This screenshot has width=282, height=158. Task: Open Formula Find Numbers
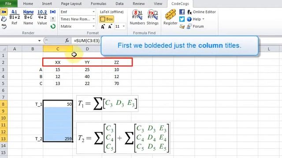[137, 18]
